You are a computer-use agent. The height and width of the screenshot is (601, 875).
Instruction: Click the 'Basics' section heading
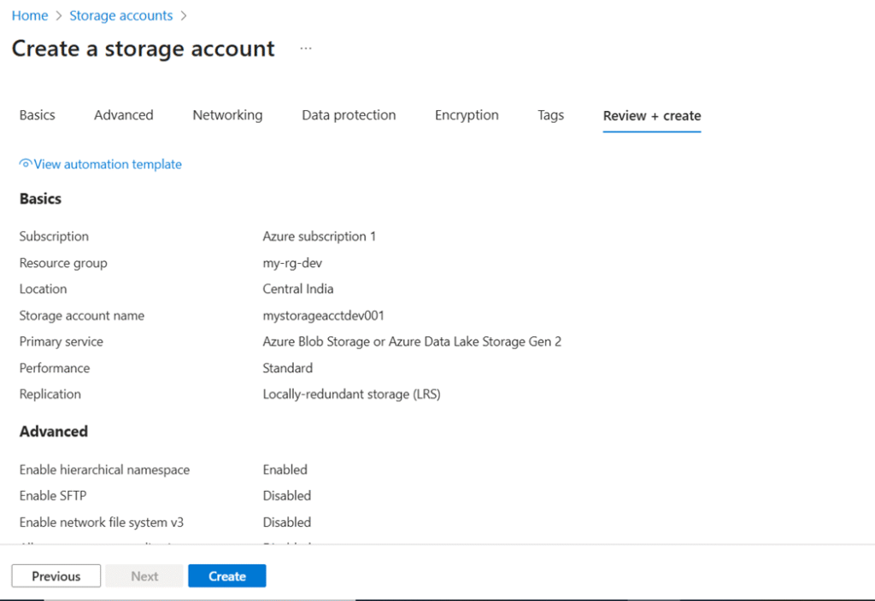click(40, 199)
